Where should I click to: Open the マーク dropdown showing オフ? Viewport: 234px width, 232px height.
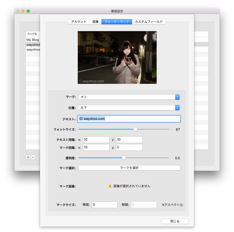(129, 97)
